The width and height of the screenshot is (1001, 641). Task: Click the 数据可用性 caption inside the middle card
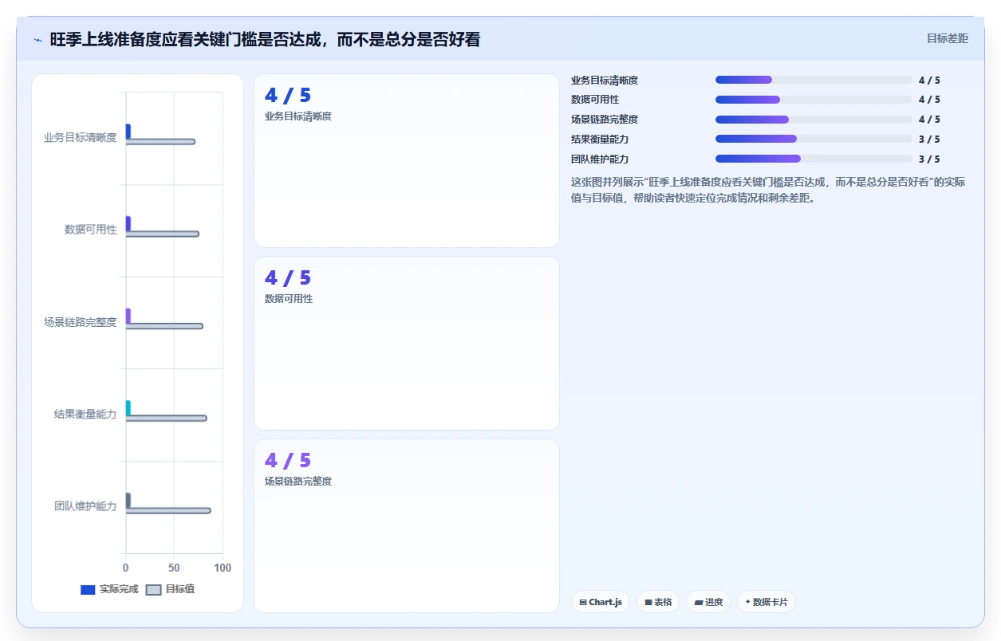click(289, 299)
